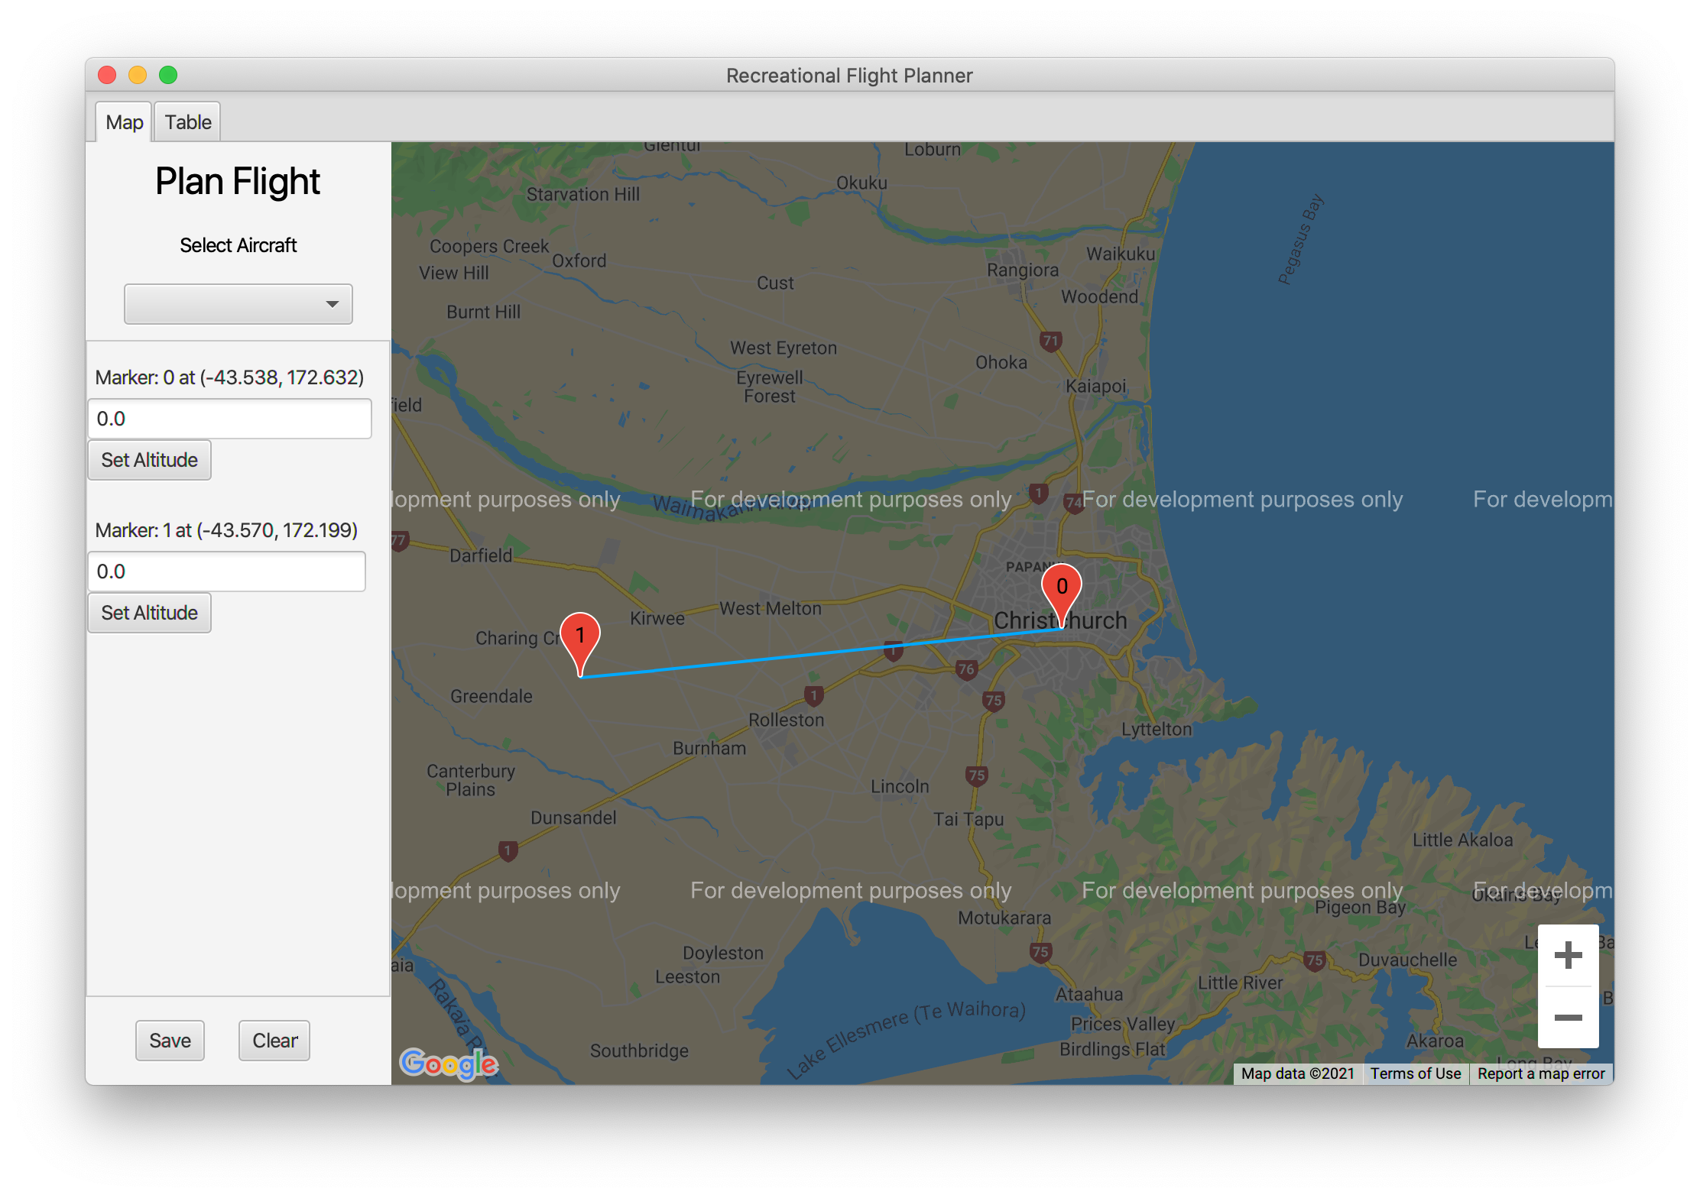Click the Select Aircraft label
The image size is (1700, 1198).
(238, 245)
